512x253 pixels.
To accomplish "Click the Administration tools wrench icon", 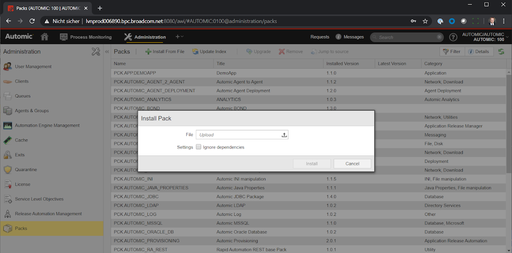I will [96, 51].
